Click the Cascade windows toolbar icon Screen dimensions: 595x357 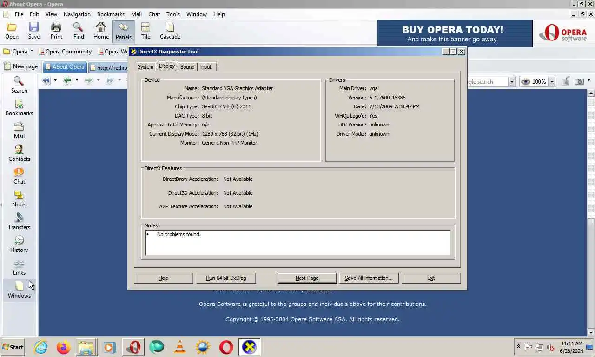click(170, 31)
